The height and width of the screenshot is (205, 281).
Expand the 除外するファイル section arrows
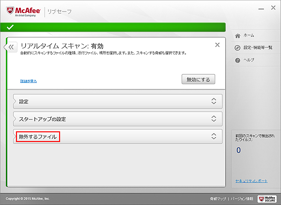[214, 136]
